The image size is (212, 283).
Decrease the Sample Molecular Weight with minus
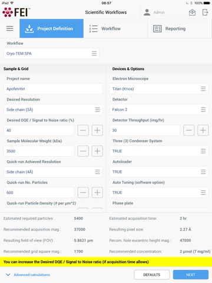click(83, 151)
